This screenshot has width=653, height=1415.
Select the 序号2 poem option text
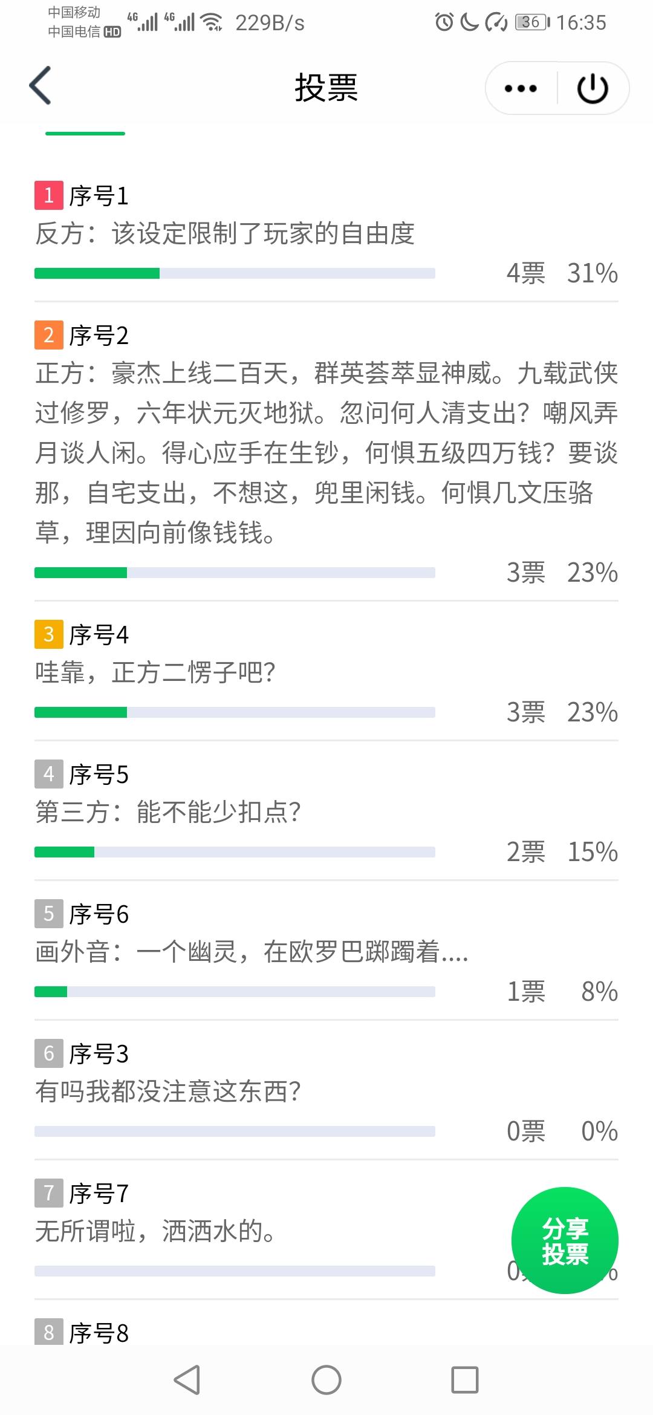click(326, 453)
